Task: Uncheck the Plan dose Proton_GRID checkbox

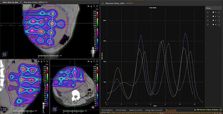Action: 103,3
